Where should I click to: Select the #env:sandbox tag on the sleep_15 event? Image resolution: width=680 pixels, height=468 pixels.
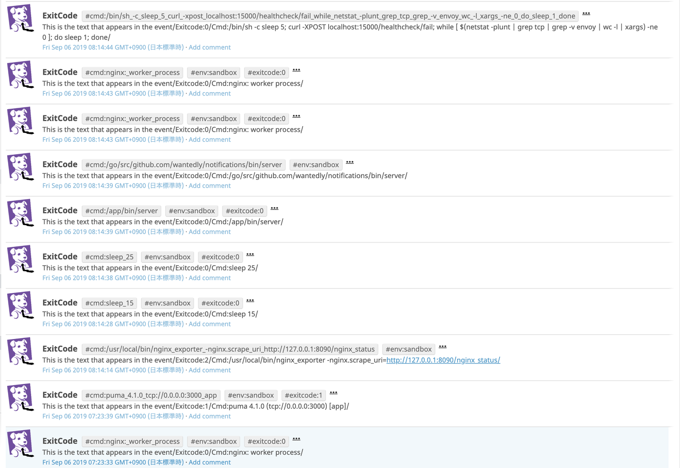(x=168, y=303)
